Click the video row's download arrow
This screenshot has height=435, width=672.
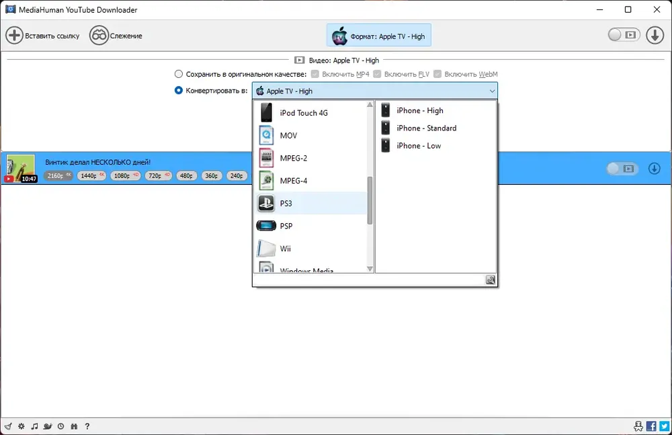tap(654, 169)
